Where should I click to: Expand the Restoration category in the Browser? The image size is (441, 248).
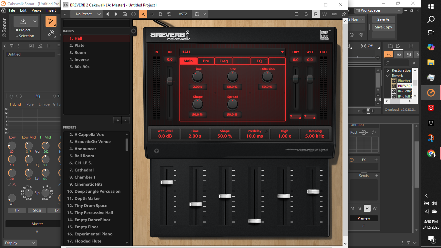pyautogui.click(x=387, y=70)
